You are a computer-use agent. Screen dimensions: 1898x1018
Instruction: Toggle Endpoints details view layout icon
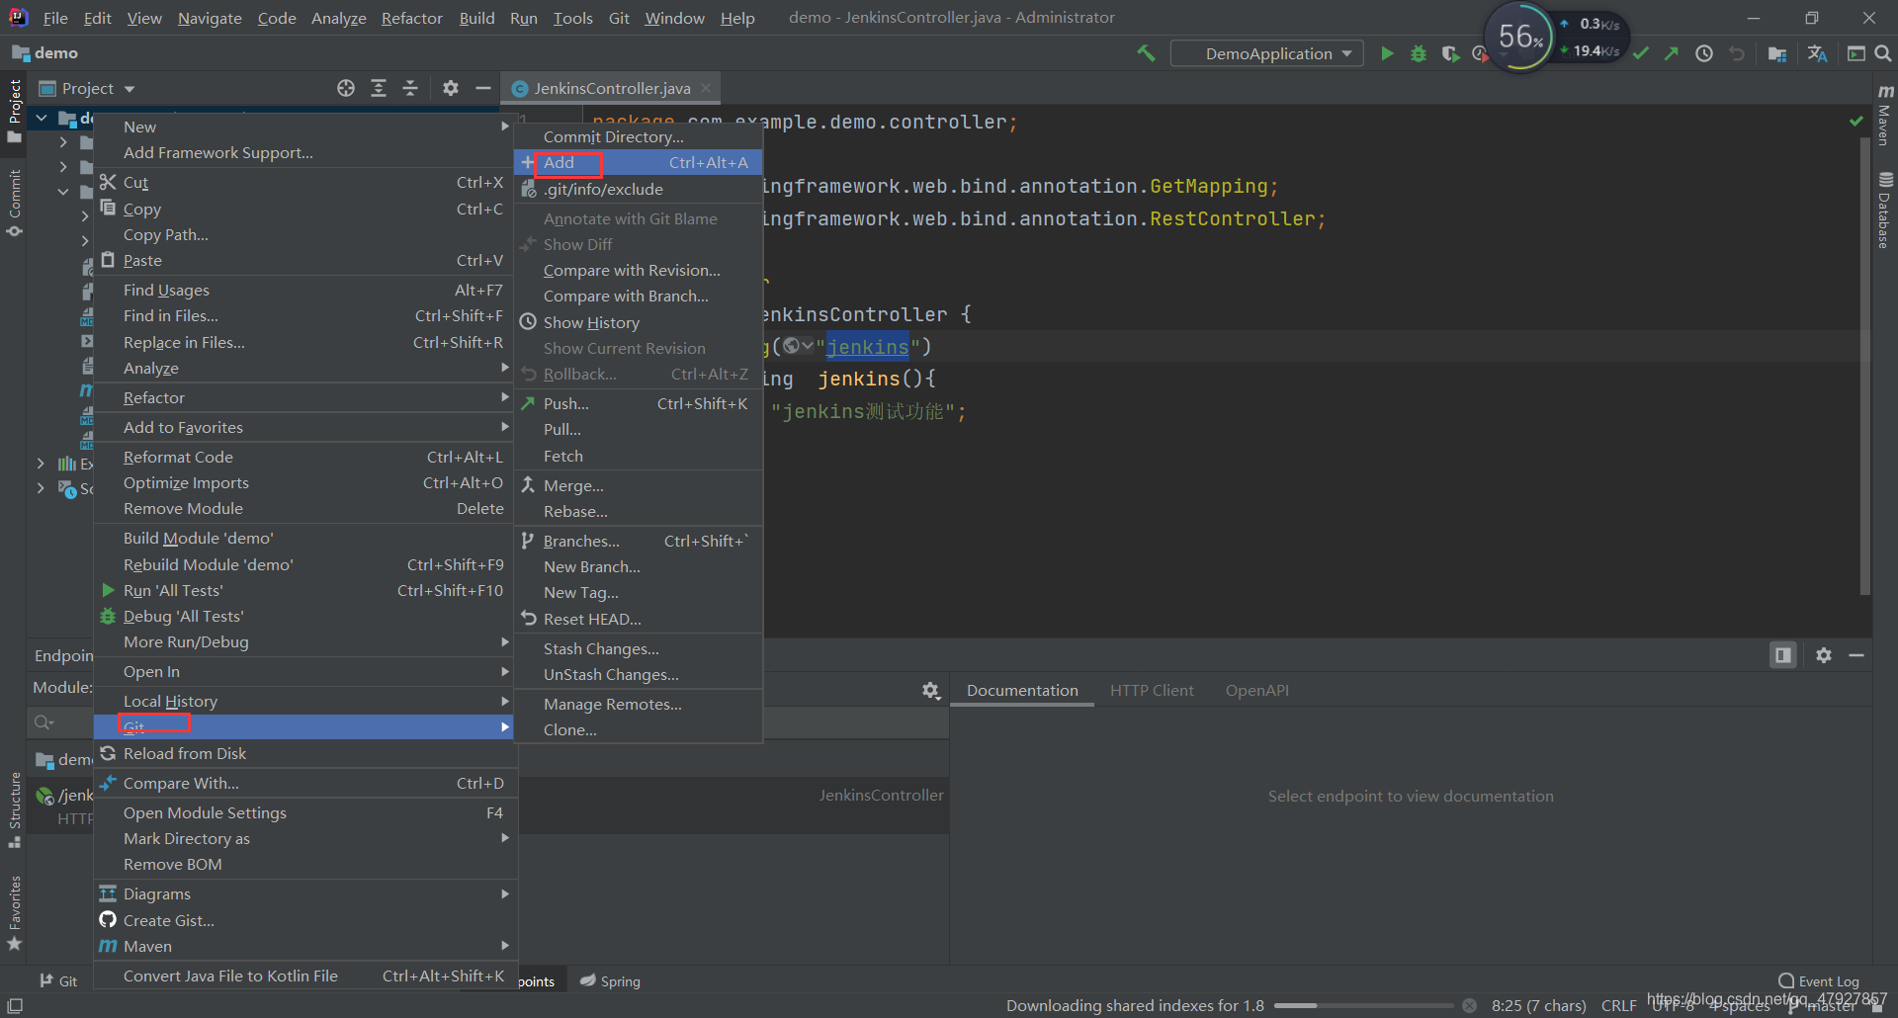click(1783, 655)
